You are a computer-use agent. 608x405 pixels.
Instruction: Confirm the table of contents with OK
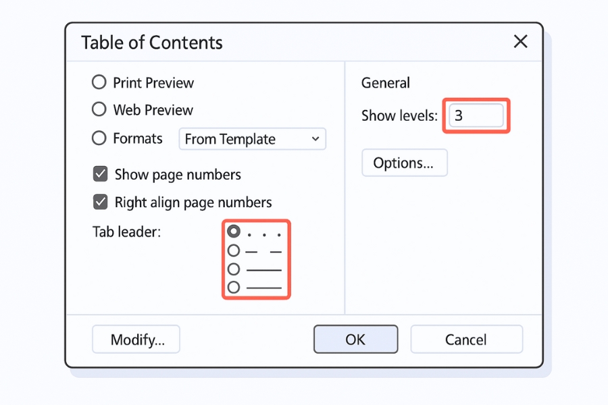pos(355,339)
